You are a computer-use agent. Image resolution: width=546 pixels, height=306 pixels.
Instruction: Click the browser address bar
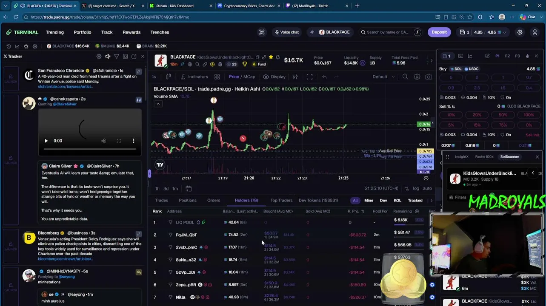230,17
